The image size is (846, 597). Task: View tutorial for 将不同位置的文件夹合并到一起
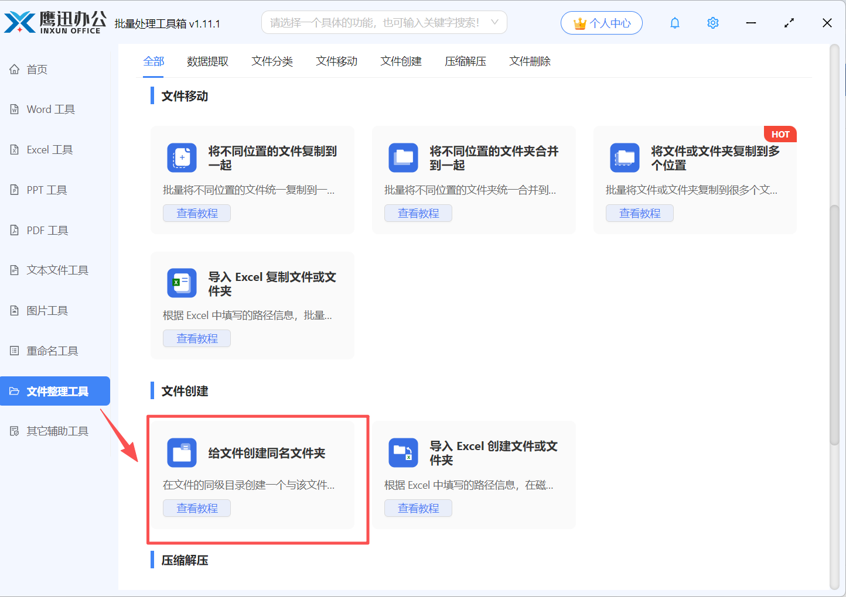coord(418,213)
